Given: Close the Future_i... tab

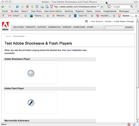Looking at the screenshot, I should click(x=48, y=16).
